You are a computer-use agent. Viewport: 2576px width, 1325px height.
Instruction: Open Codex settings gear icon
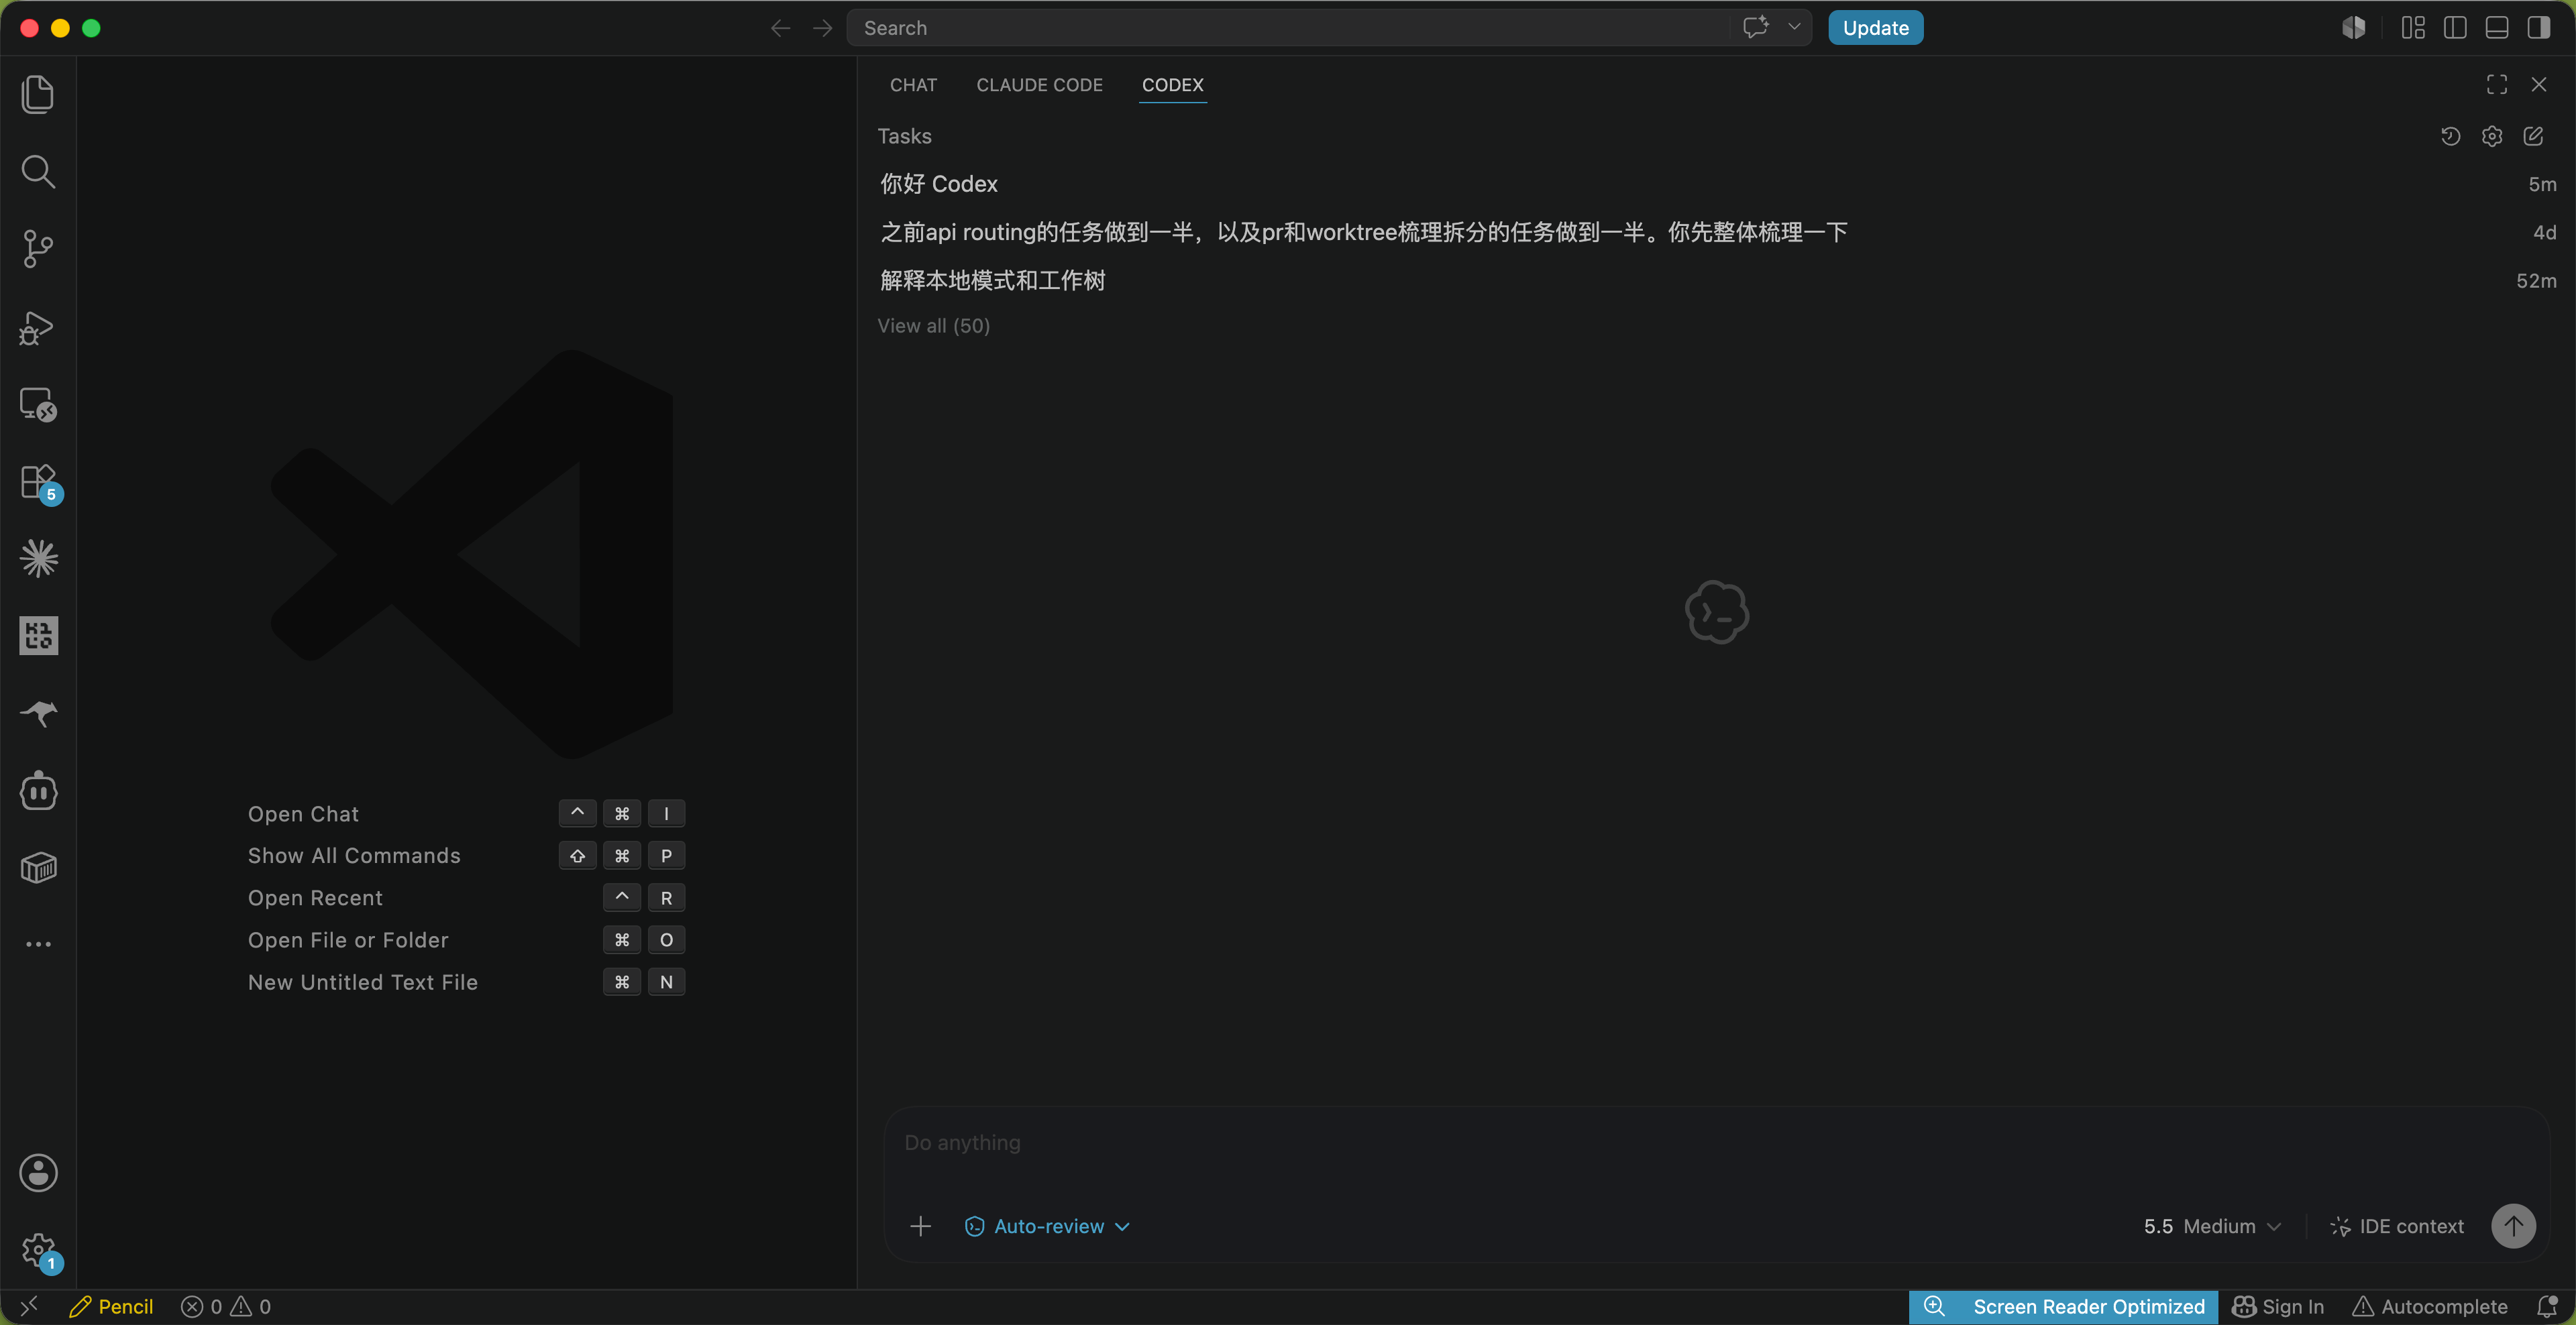[2492, 136]
